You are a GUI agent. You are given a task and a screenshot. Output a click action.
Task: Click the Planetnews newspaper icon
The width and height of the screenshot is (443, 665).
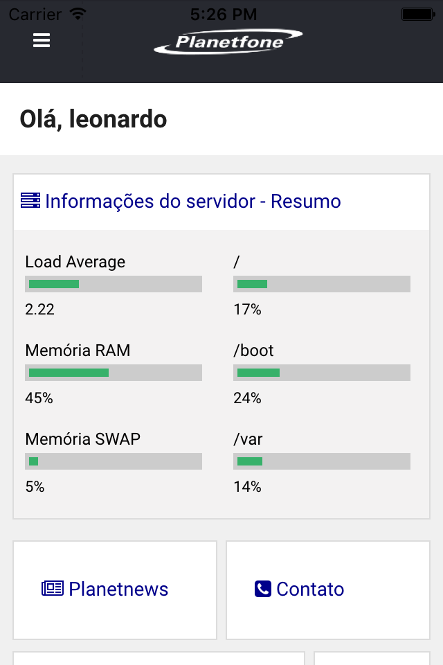pyautogui.click(x=53, y=588)
